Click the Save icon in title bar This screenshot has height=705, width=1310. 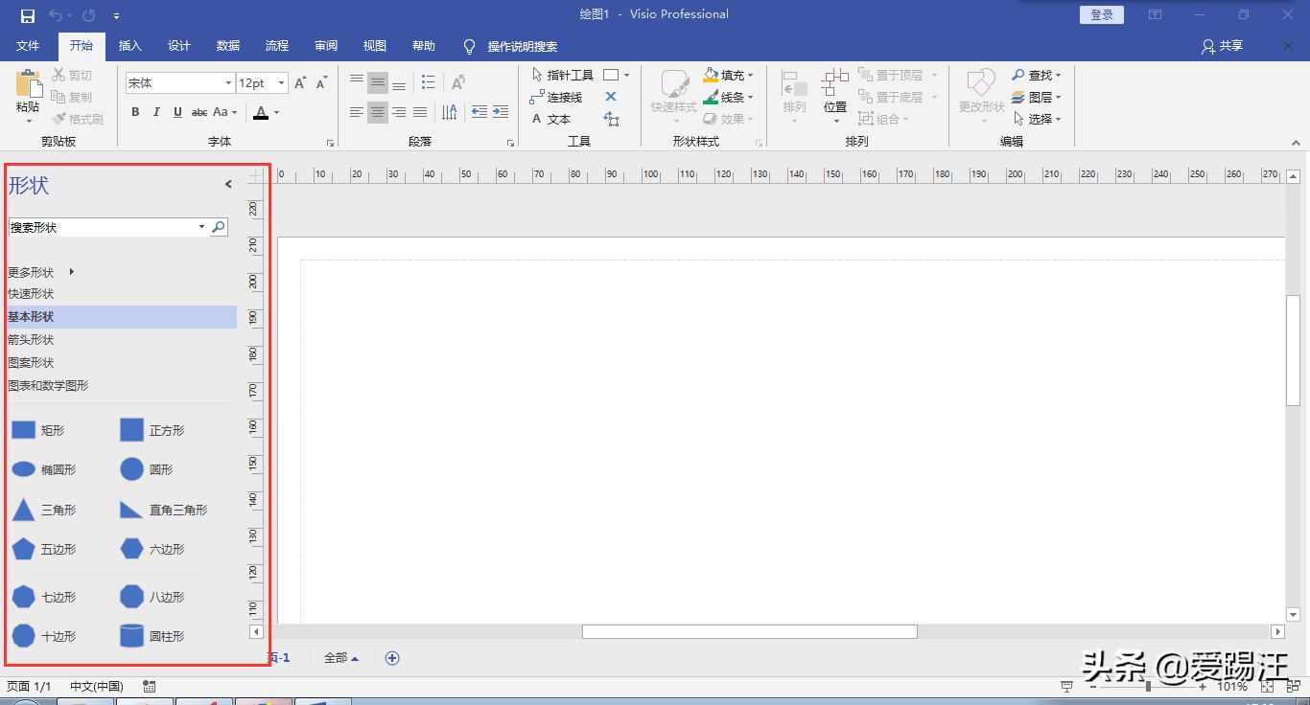point(27,15)
